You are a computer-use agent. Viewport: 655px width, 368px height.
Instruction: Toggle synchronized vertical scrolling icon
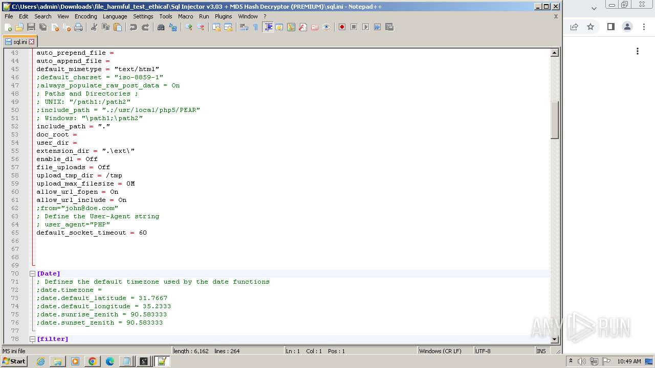[216, 27]
